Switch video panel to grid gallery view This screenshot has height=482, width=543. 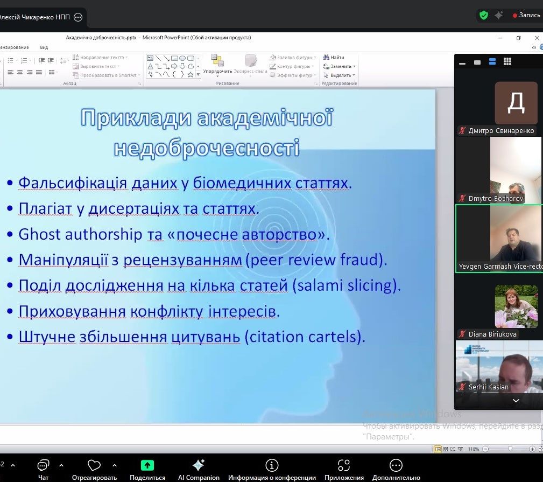(507, 62)
